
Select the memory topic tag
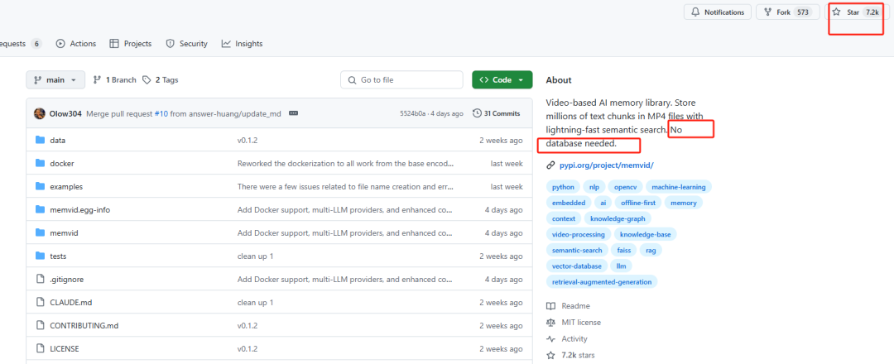684,202
